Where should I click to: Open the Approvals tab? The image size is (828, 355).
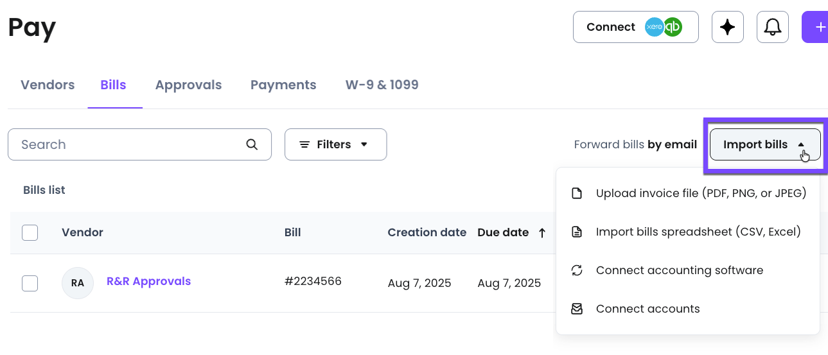pyautogui.click(x=188, y=85)
